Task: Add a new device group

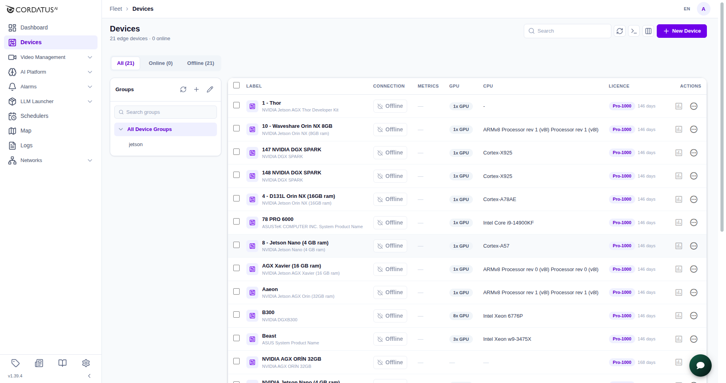Action: pos(197,90)
